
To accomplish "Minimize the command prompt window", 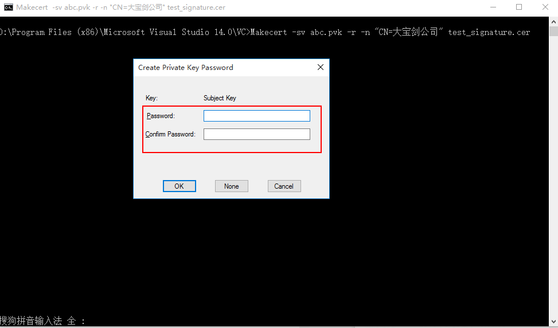I will 493,7.
